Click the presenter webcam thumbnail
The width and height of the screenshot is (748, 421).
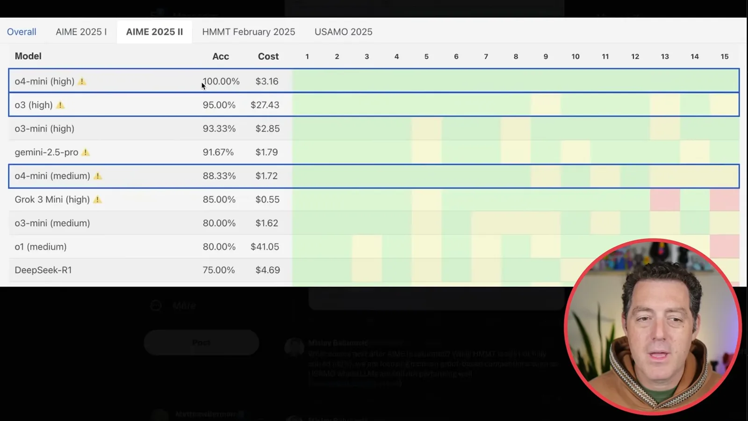pyautogui.click(x=653, y=327)
